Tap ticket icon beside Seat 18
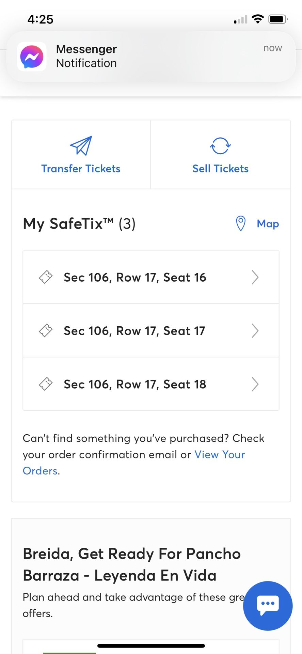This screenshot has height=654, width=302. tap(46, 384)
